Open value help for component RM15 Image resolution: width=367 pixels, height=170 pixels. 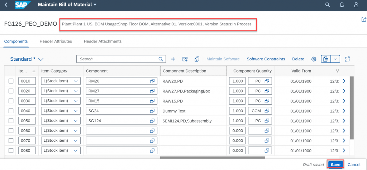tap(152, 101)
